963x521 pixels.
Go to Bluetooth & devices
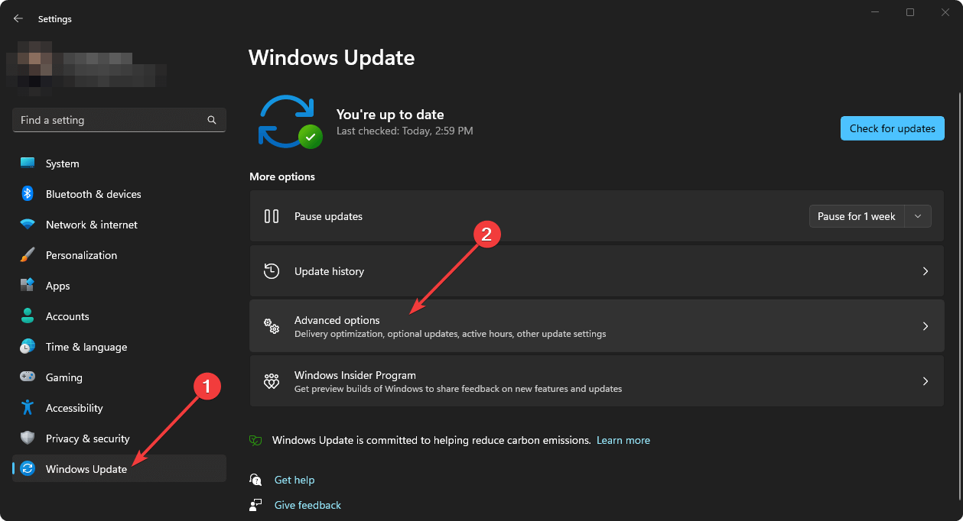point(119,194)
